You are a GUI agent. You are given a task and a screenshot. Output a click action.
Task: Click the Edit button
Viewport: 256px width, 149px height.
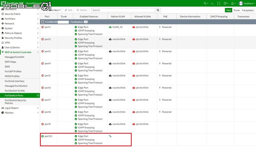coord(68,10)
